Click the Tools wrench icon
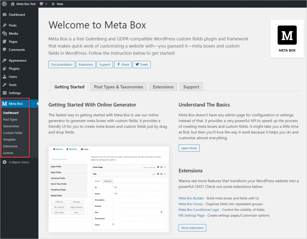This screenshot has width=307, height=239. (x=4, y=85)
